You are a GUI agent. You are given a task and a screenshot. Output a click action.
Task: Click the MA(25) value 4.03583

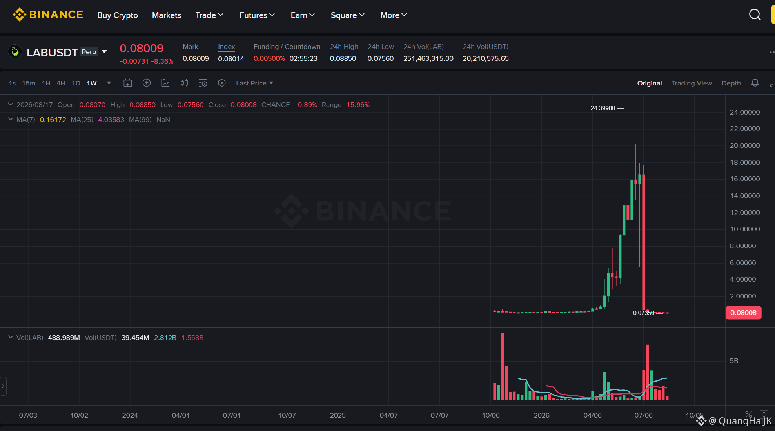(111, 120)
